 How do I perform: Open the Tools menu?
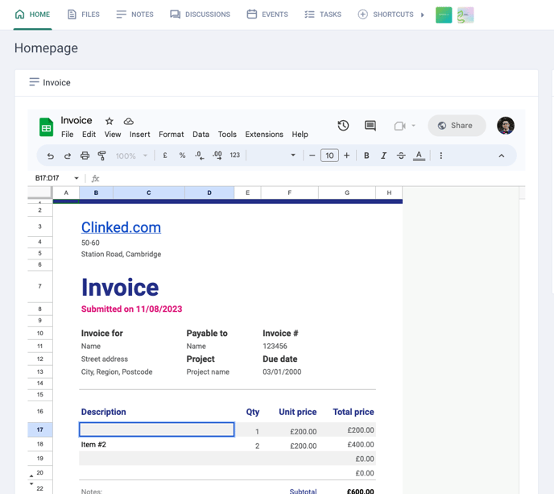(227, 135)
